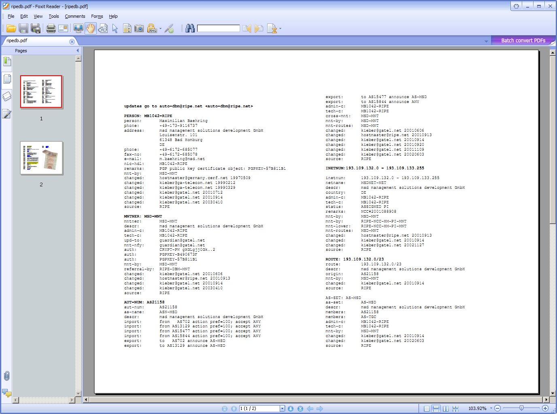Enable facing pages layout

(x=446, y=408)
